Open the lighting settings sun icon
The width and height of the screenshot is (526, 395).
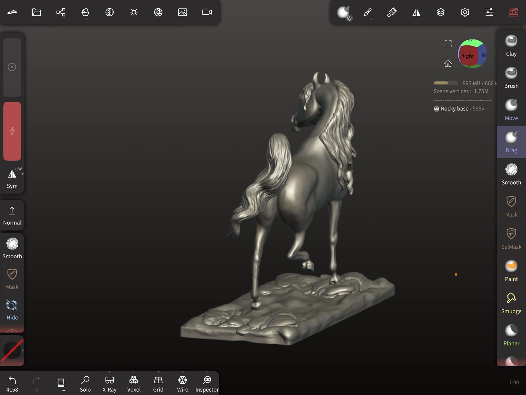click(134, 12)
